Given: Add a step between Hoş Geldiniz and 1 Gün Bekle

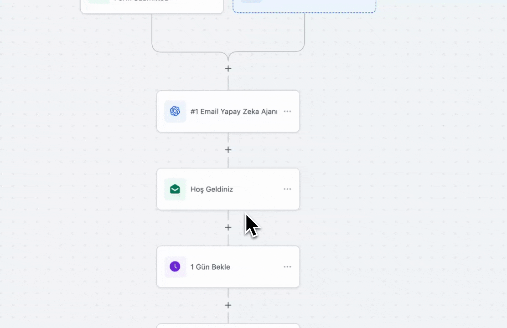Looking at the screenshot, I should pyautogui.click(x=228, y=227).
